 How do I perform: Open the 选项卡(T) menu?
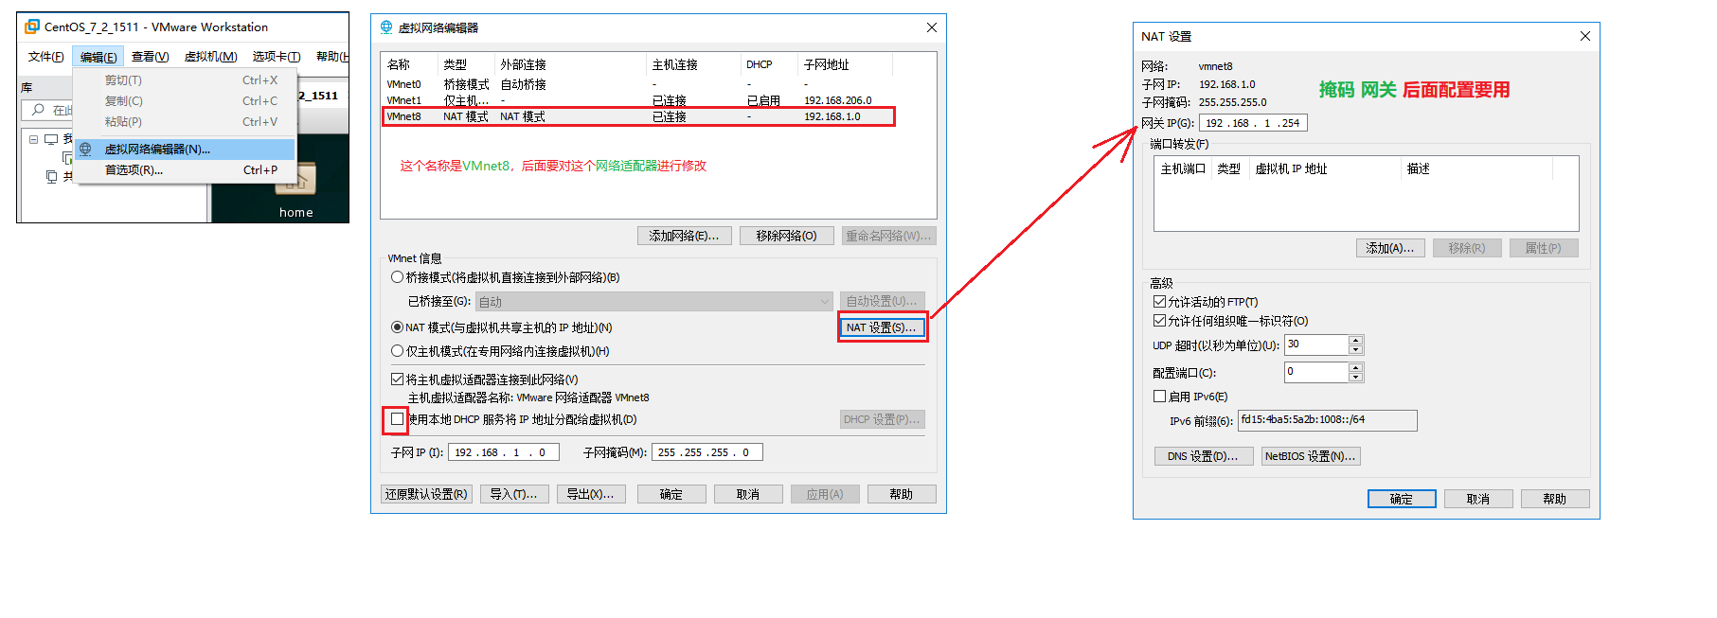pos(276,57)
